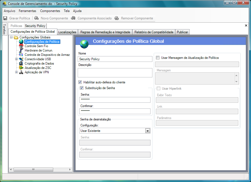
Task: Enable Usar Mensagem de Atualização de Política
Action: pyautogui.click(x=158, y=57)
